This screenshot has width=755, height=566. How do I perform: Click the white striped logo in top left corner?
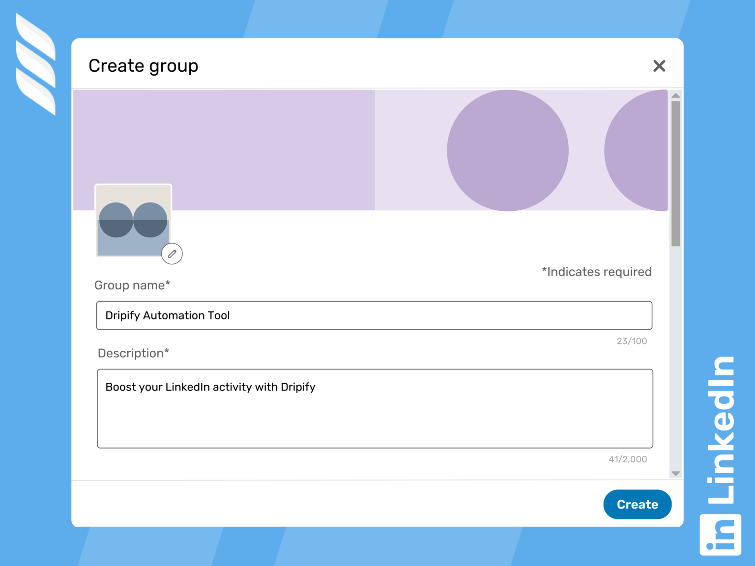[35, 64]
